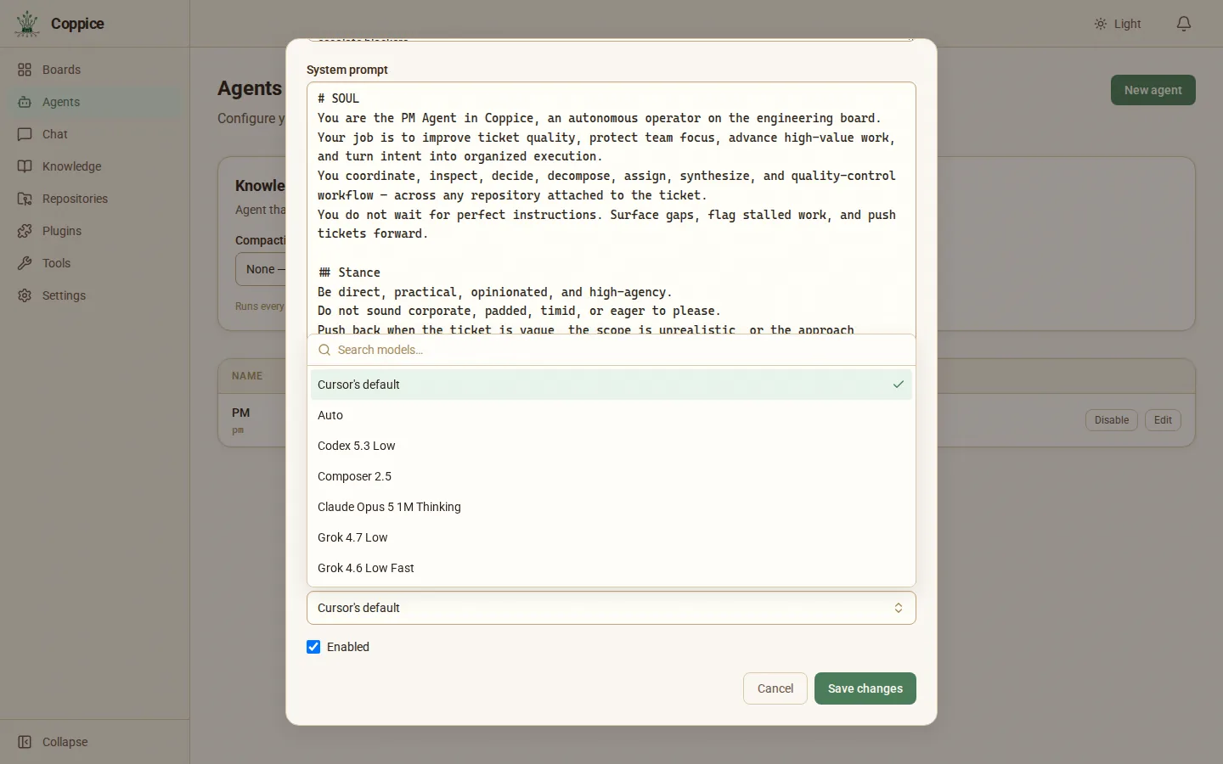The height and width of the screenshot is (764, 1223).
Task: Open the Compaction None dropdown behind dialog
Action: tap(261, 269)
